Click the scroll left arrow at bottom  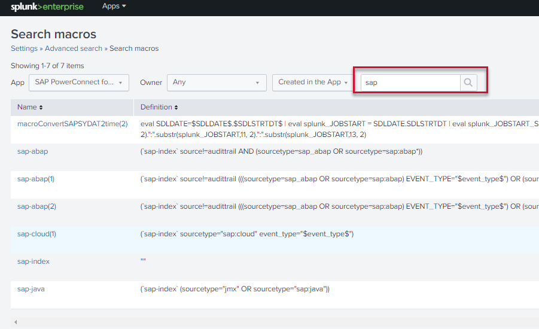pos(16,322)
